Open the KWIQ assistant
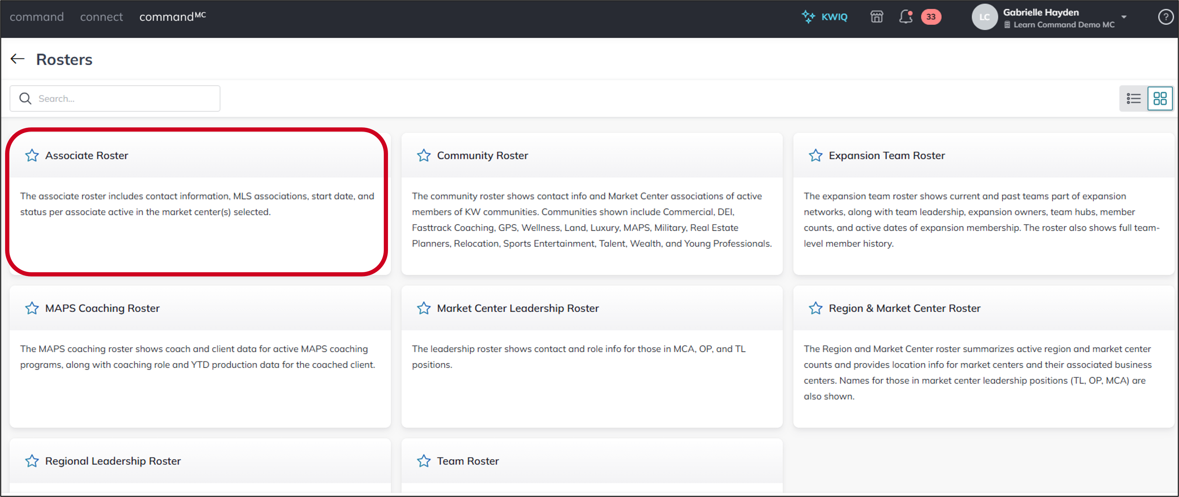The height and width of the screenshot is (497, 1179). coord(825,17)
